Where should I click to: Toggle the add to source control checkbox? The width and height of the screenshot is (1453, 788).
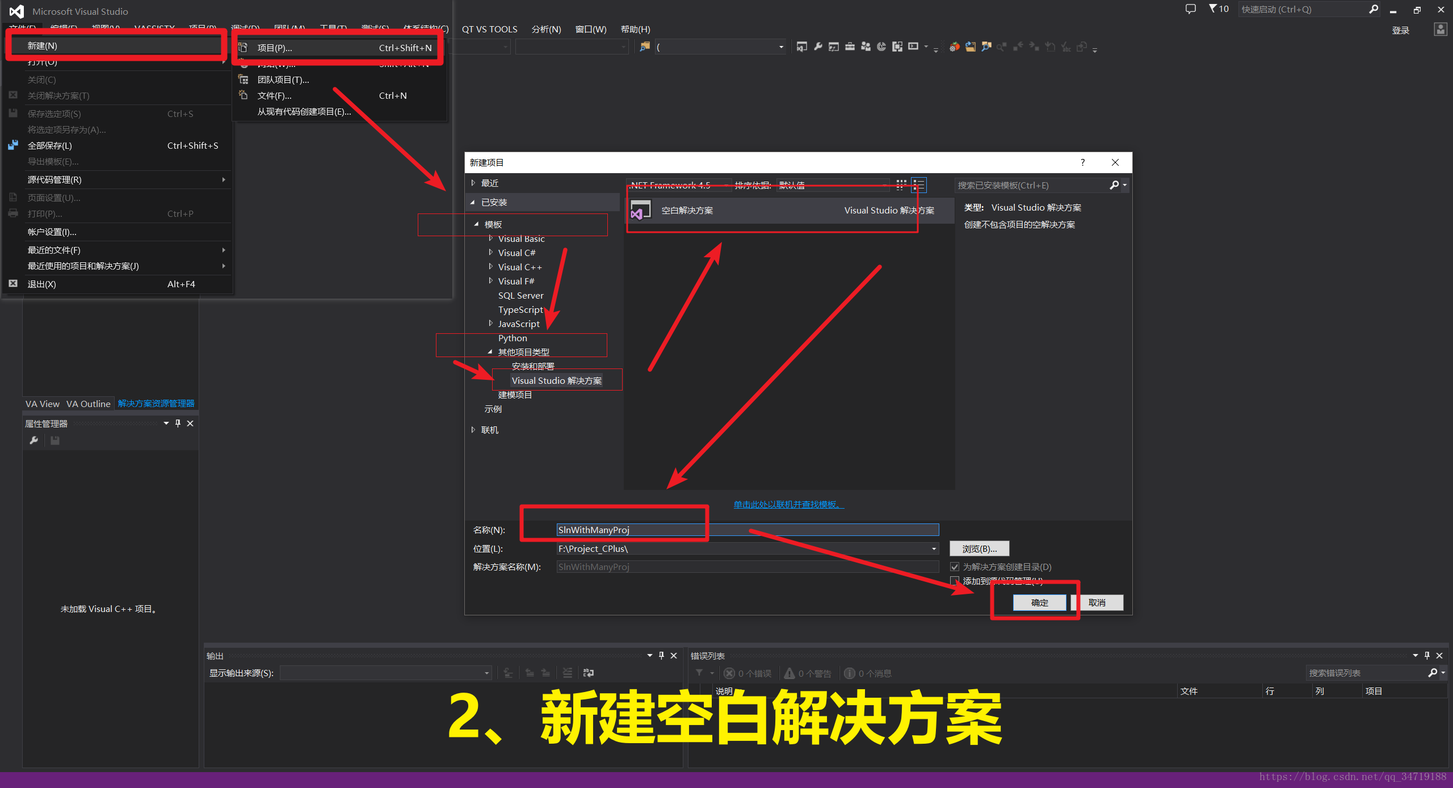(x=955, y=581)
